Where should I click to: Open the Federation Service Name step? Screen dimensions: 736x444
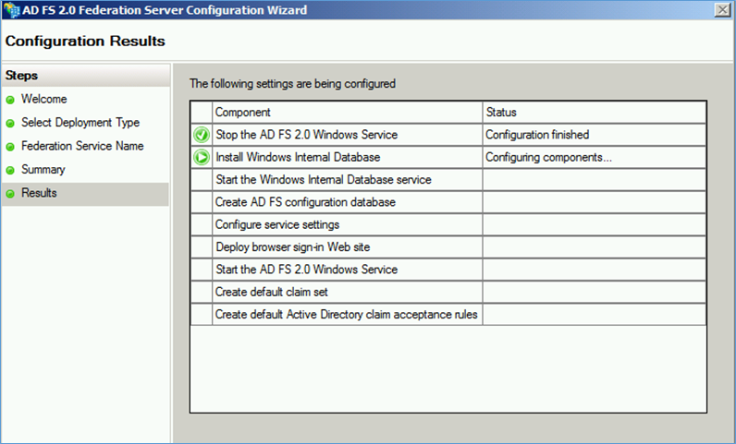tap(82, 146)
